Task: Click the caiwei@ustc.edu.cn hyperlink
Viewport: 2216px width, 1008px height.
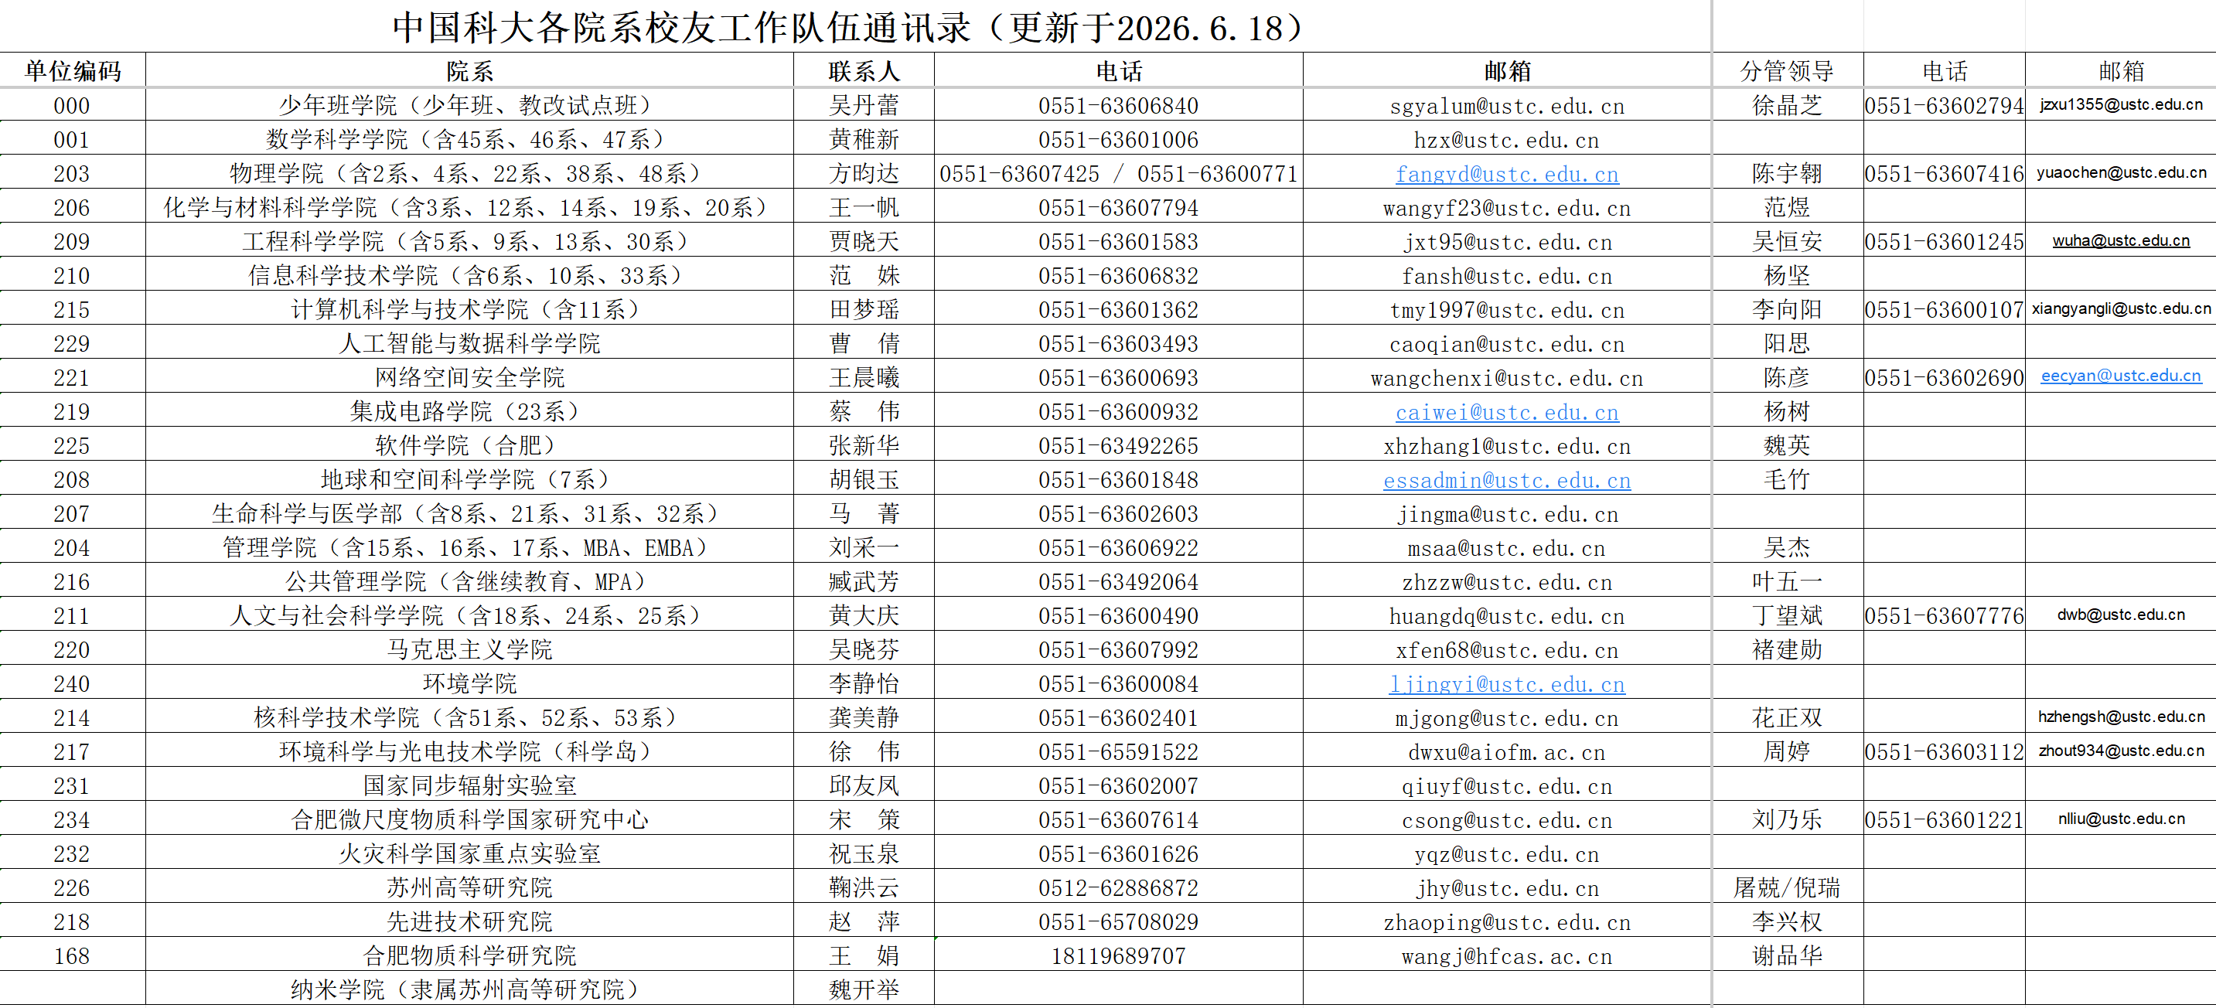Action: tap(1506, 412)
